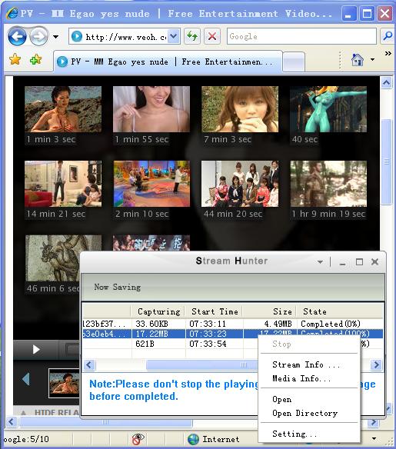Screen dimensions: 396x449
Task: Select the highlighted 17.22MB capture row
Action: tap(233, 334)
